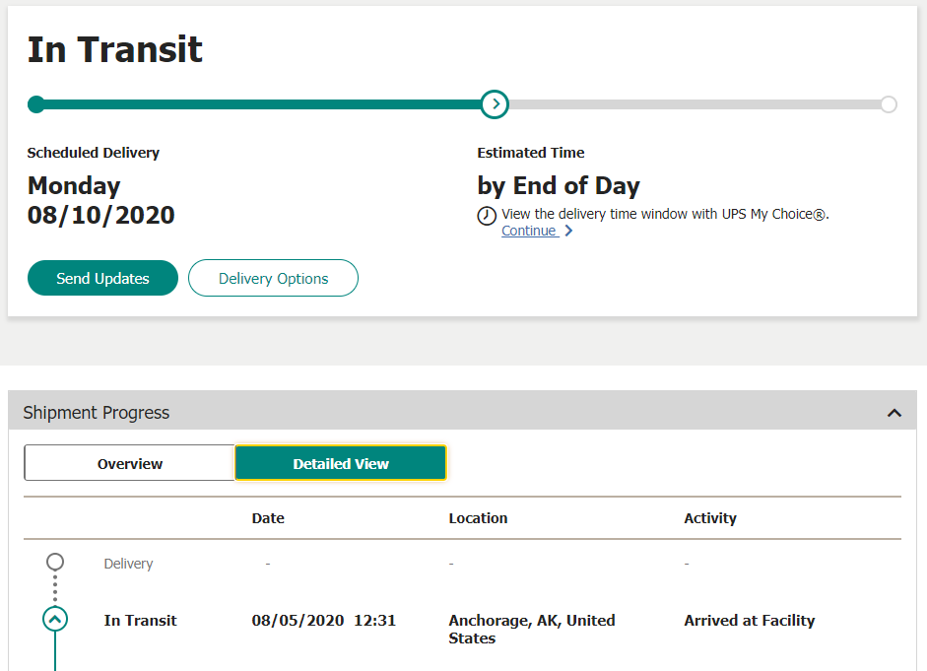Screen dimensions: 927x671
Task: Follow the Continue link
Action: pyautogui.click(x=529, y=231)
